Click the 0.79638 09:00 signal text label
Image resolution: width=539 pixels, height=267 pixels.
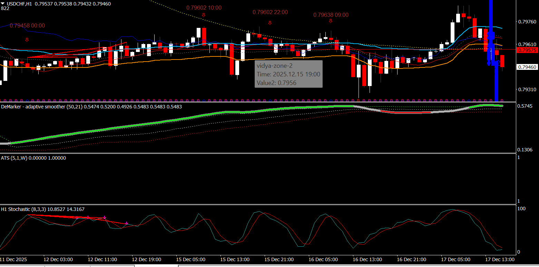[331, 15]
